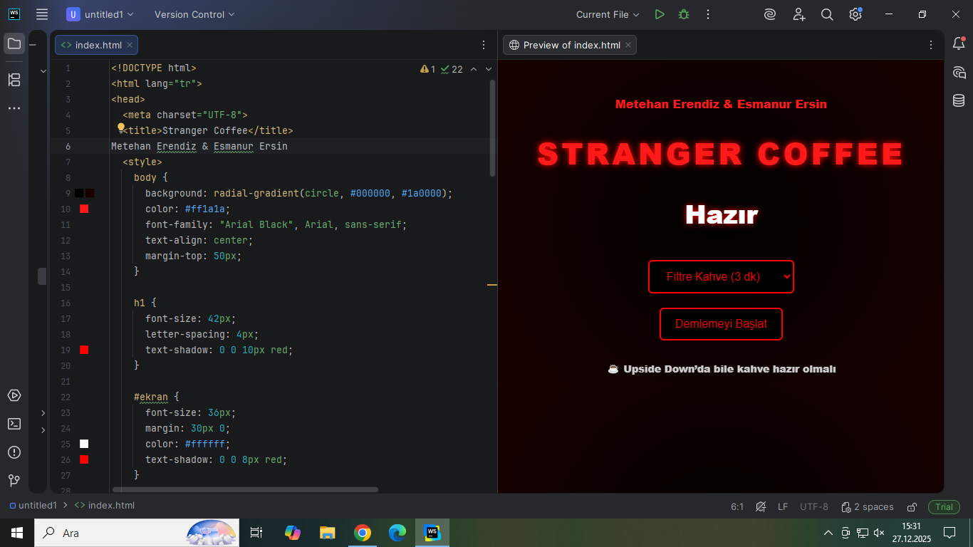Click index.html breadcrumb in status bar
The width and height of the screenshot is (973, 547).
coord(105,506)
